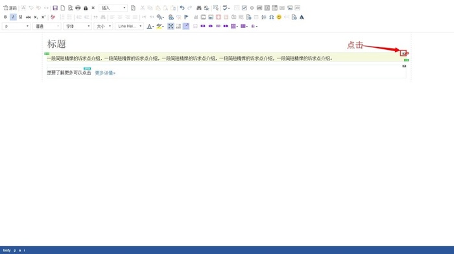Open the background highlight color picker
This screenshot has width=454, height=254.
tap(160, 27)
